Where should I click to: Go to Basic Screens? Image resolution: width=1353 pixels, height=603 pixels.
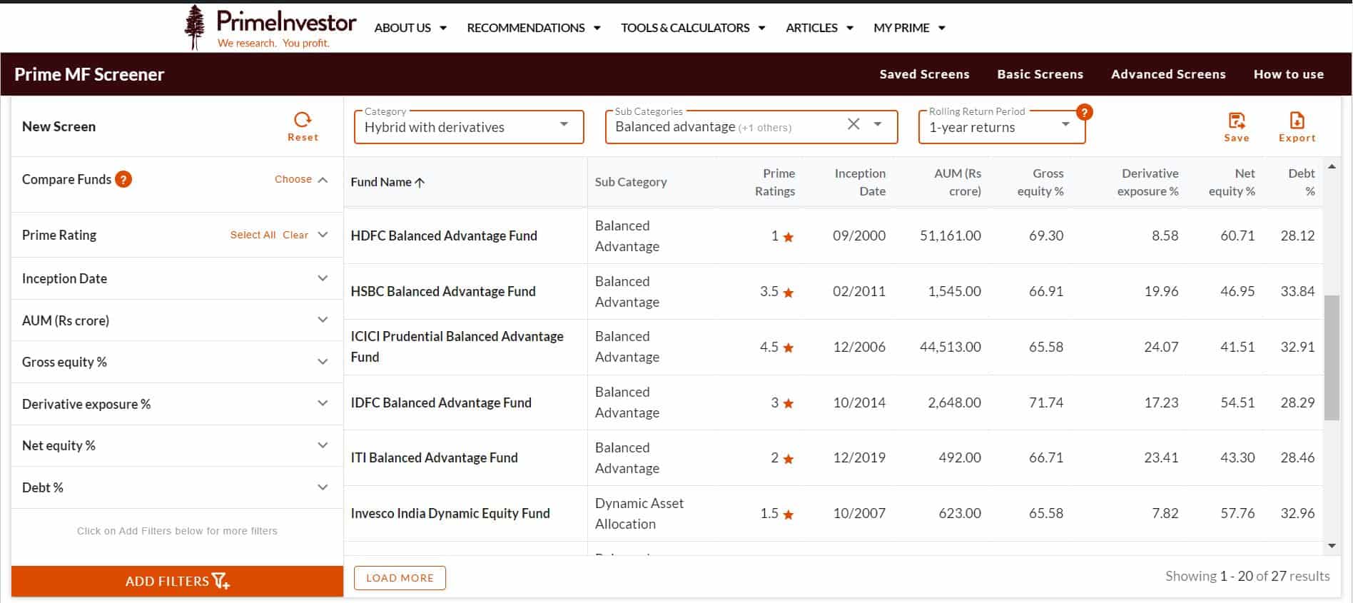pos(1040,74)
